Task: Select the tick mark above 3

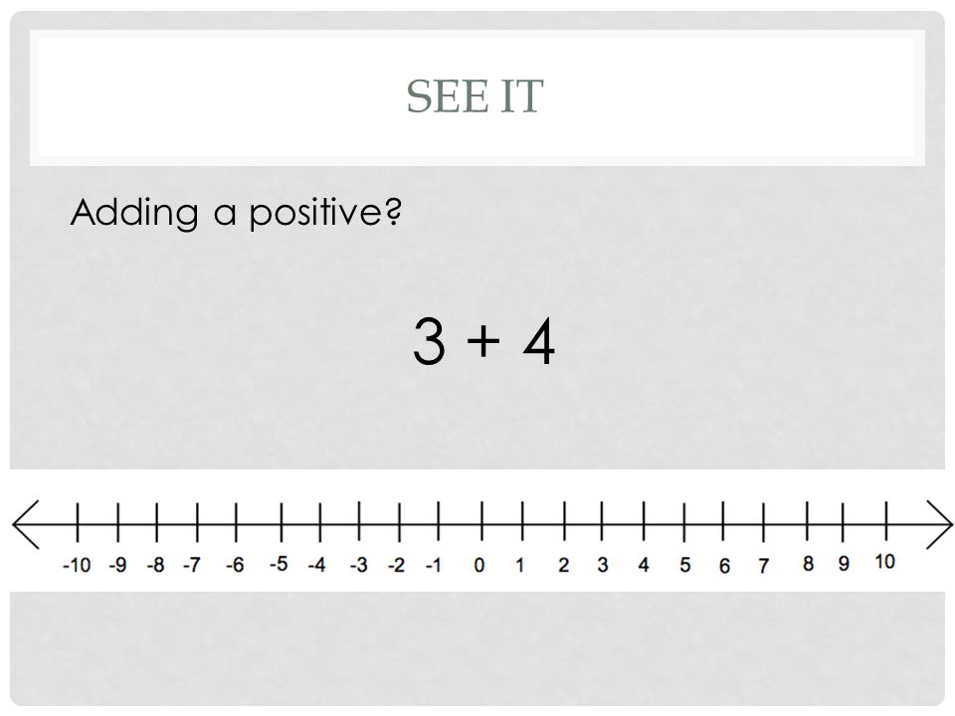Action: (x=602, y=521)
